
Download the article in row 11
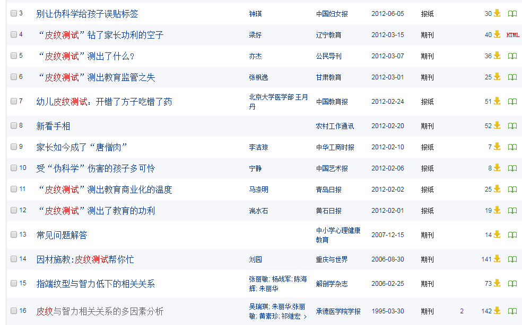coord(497,189)
